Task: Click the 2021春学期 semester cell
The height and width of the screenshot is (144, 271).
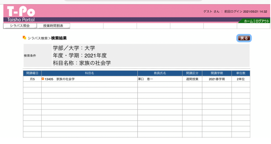Action: pyautogui.click(x=217, y=79)
